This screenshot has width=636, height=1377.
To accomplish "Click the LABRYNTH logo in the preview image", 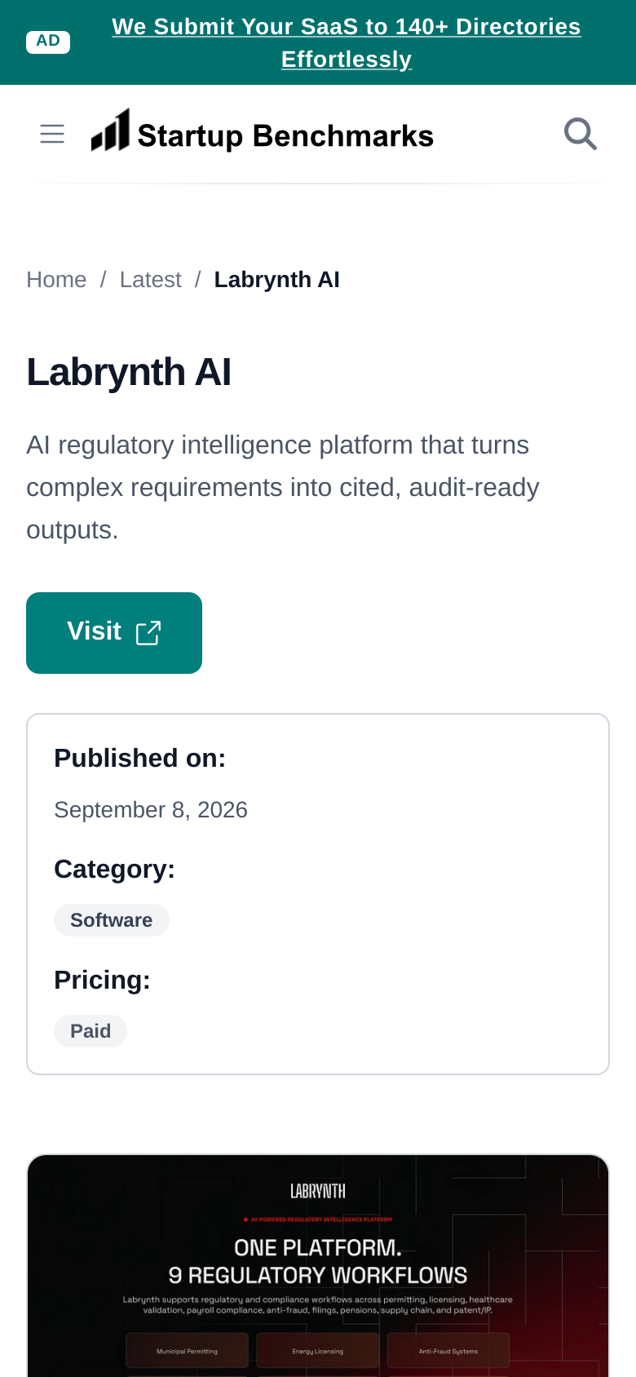I will tap(318, 1192).
